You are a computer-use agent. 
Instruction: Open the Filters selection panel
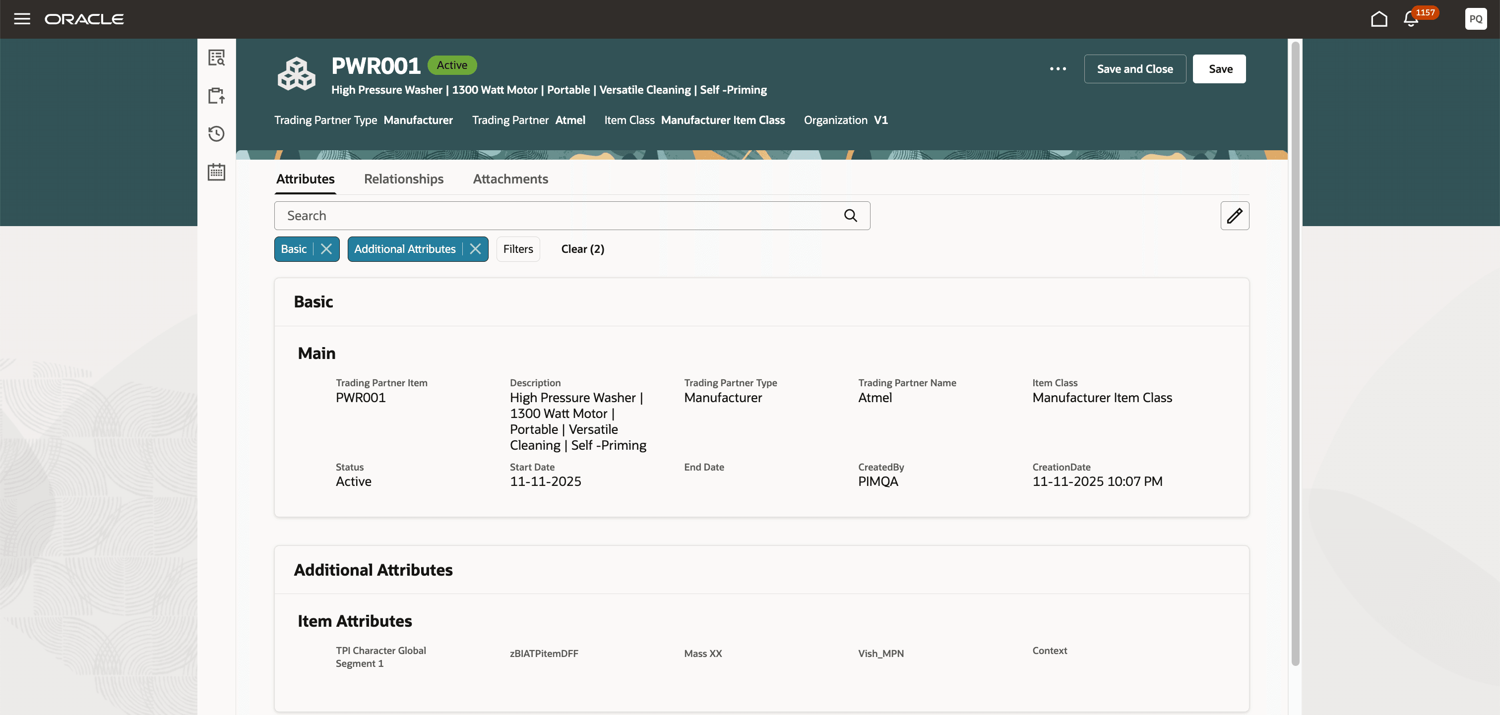(518, 248)
